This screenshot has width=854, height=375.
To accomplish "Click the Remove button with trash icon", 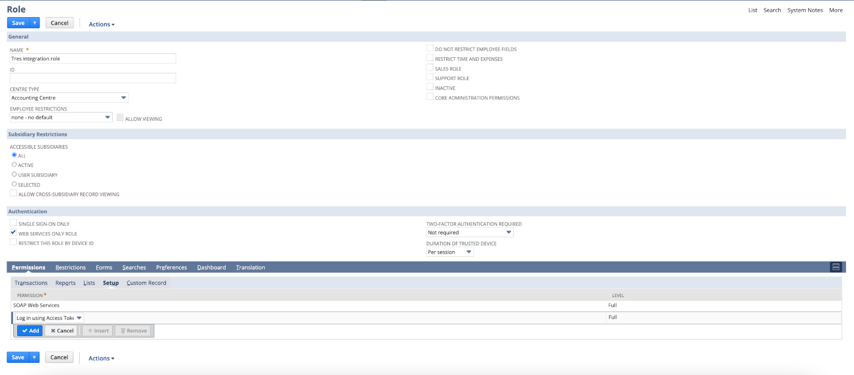I will (x=133, y=331).
